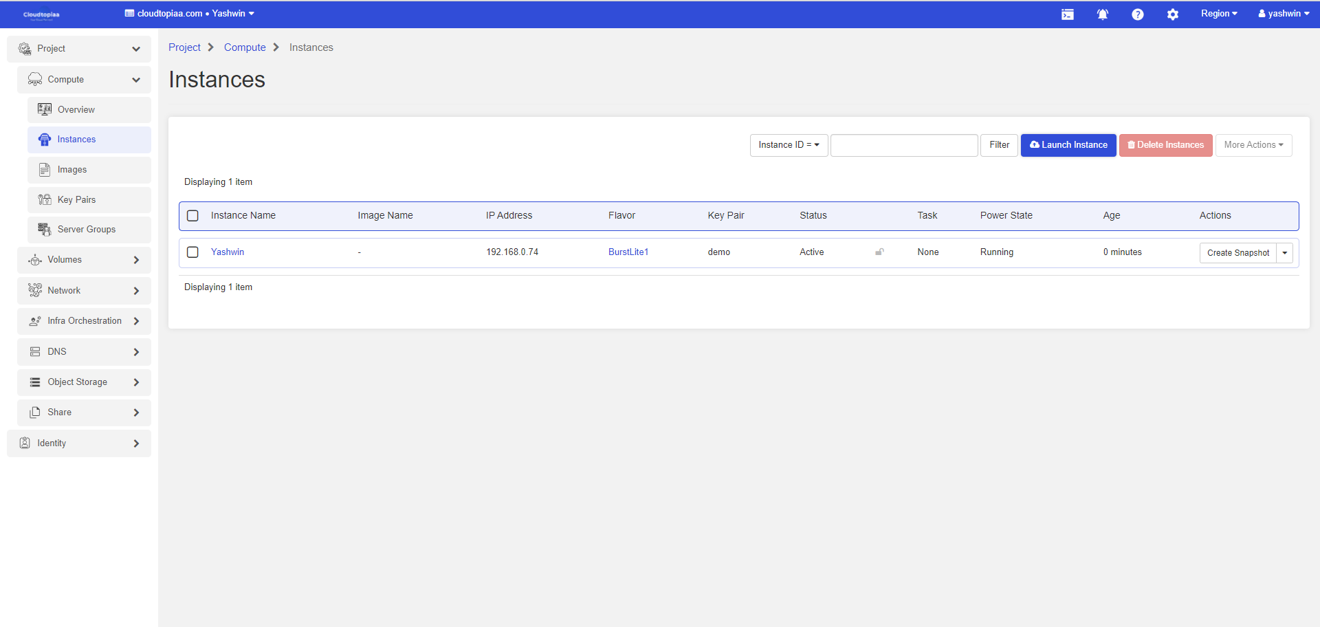Click the lock icon in Yashwin's Status column
Image resolution: width=1320 pixels, height=627 pixels.
click(879, 252)
